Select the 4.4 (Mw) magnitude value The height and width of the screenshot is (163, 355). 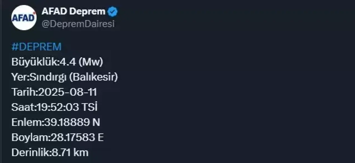pyautogui.click(x=81, y=62)
